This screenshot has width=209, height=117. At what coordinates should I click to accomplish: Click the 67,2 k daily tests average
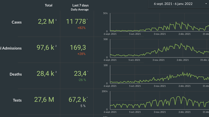click(77, 100)
